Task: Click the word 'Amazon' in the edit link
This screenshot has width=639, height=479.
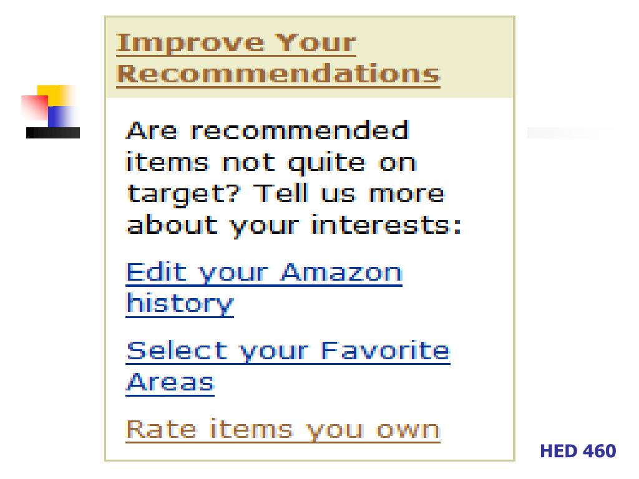Action: pos(341,273)
